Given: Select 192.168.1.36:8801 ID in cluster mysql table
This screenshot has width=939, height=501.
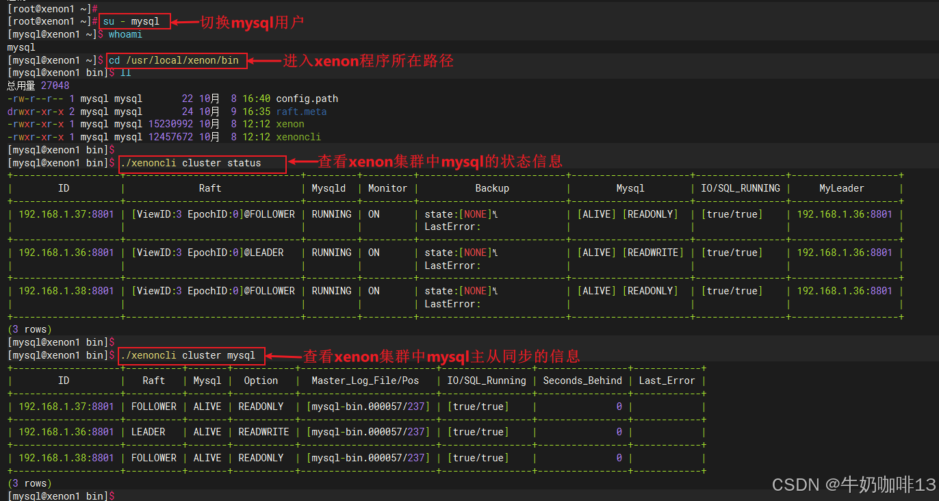Looking at the screenshot, I should (x=66, y=432).
